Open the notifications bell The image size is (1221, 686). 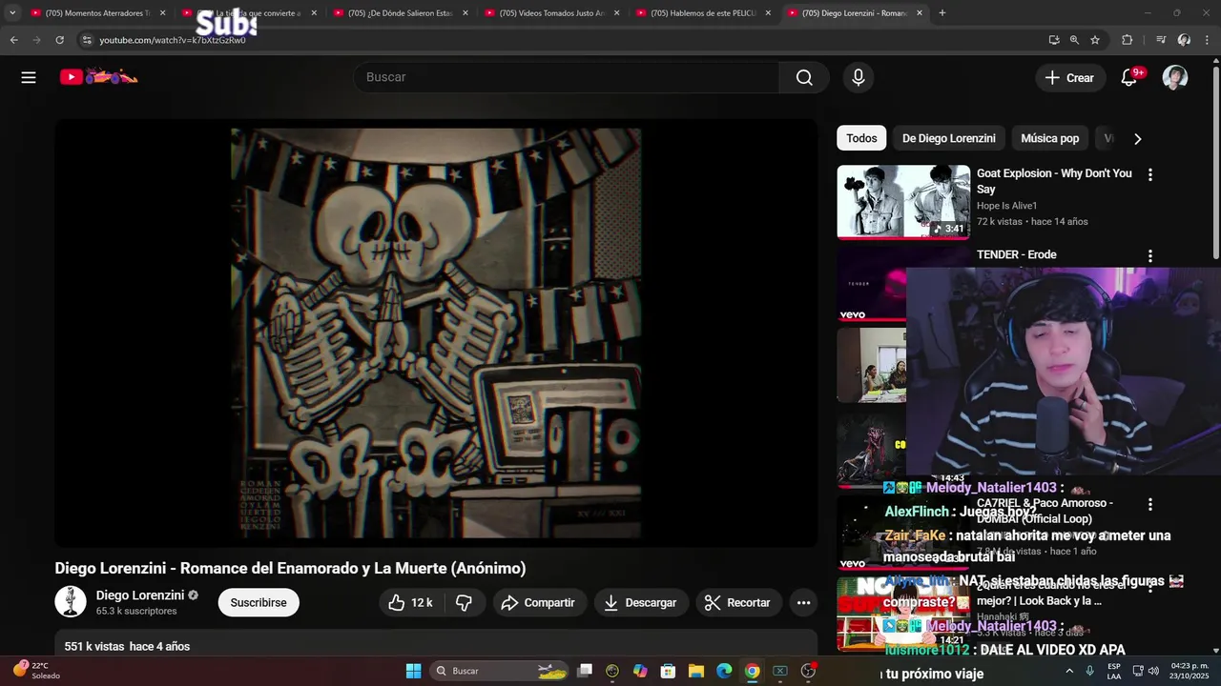pos(1129,77)
